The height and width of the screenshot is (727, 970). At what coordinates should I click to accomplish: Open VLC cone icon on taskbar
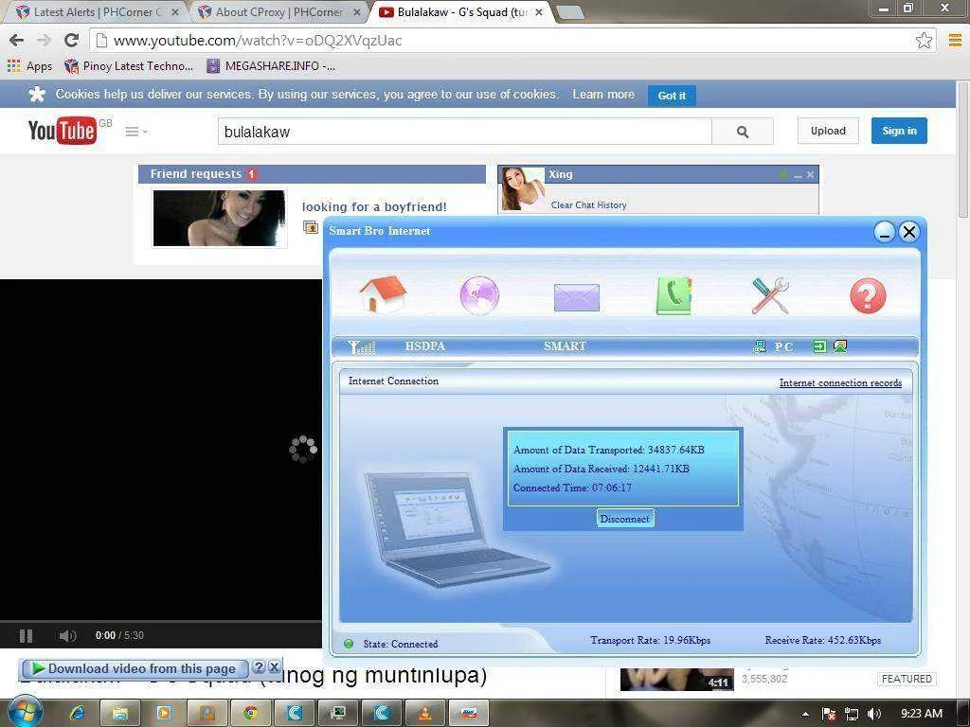coord(425,713)
